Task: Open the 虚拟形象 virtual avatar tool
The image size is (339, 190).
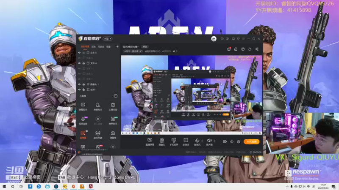Action: click(x=98, y=135)
